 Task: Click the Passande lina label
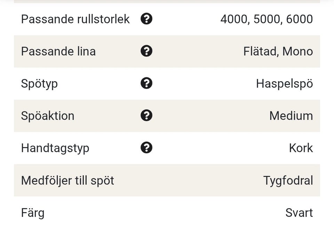coord(58,52)
